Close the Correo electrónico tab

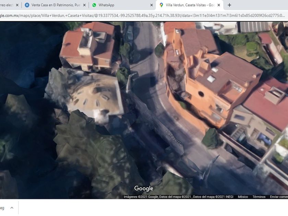coord(17,5)
